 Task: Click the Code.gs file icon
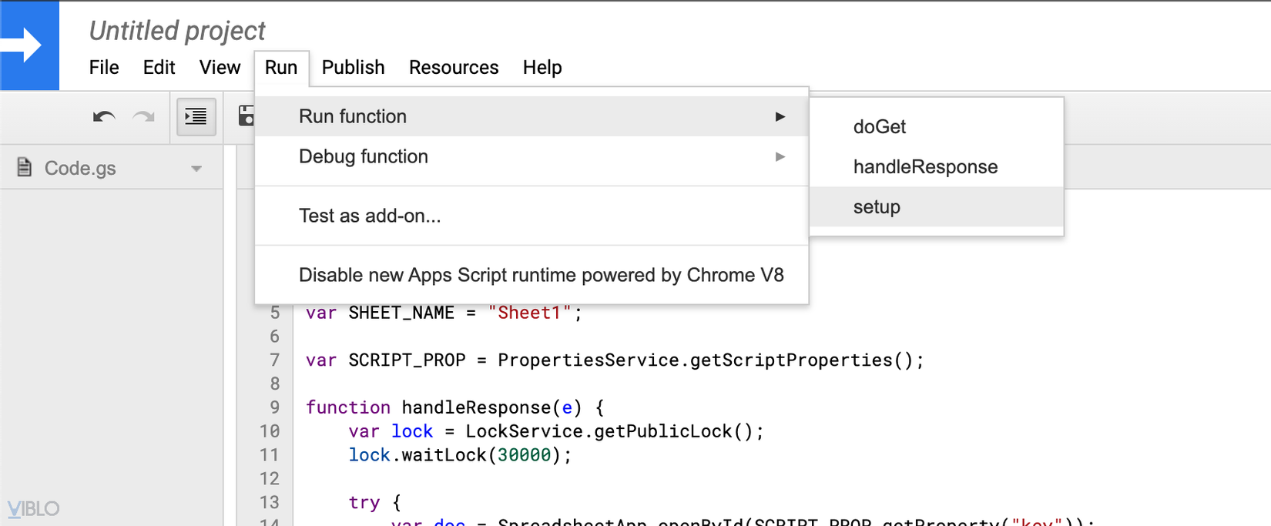pos(25,167)
